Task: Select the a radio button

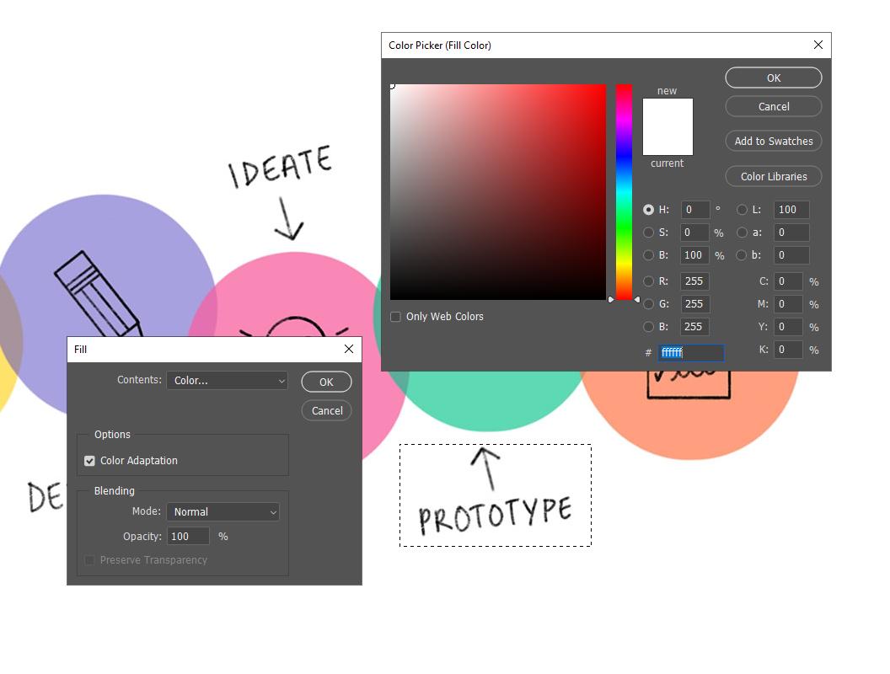Action: click(x=740, y=233)
